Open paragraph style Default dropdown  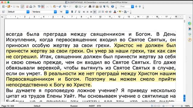(28, 12)
